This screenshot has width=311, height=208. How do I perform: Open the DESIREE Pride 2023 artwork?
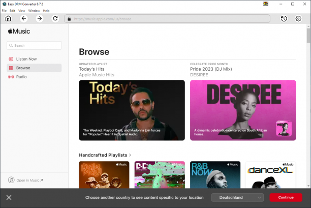click(x=243, y=110)
